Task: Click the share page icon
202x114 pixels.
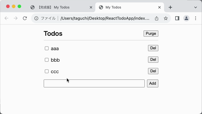Action: [157, 18]
